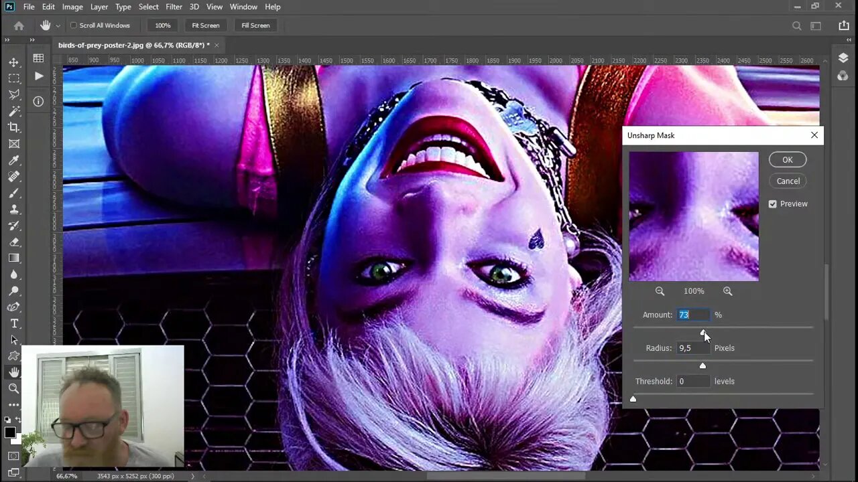Select the Custom Shape tool

coord(14,356)
